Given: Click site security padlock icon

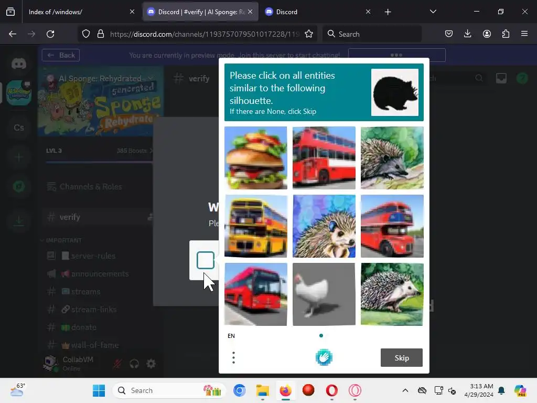Looking at the screenshot, I should pos(101,34).
